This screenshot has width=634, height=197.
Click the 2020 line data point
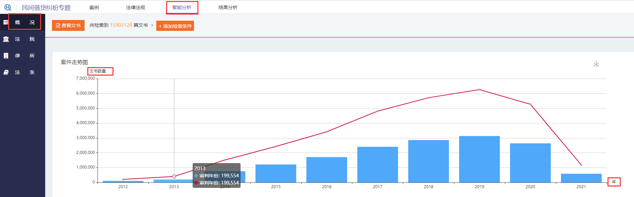530,104
